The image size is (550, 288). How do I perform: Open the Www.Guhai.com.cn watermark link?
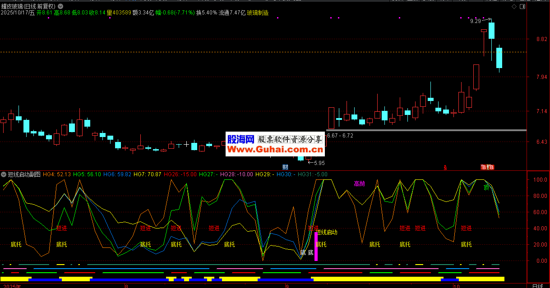click(x=275, y=149)
